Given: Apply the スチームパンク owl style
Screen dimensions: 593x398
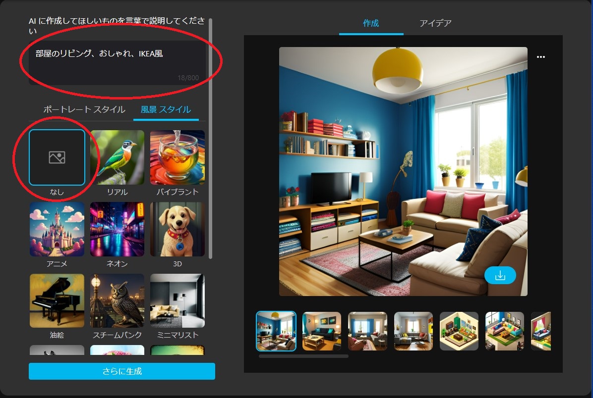Looking at the screenshot, I should pyautogui.click(x=117, y=300).
